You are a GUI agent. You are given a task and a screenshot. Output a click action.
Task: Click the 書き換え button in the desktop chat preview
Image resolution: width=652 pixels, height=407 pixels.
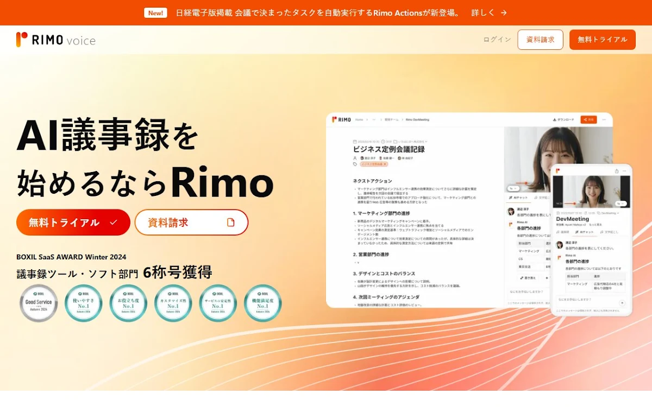tap(528, 278)
